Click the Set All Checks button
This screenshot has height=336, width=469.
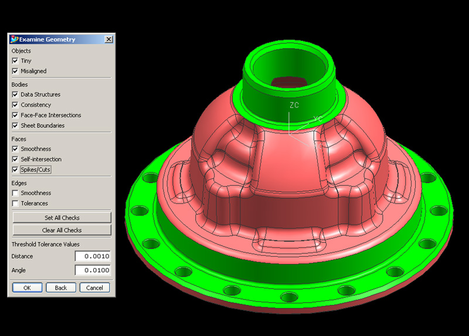(62, 218)
